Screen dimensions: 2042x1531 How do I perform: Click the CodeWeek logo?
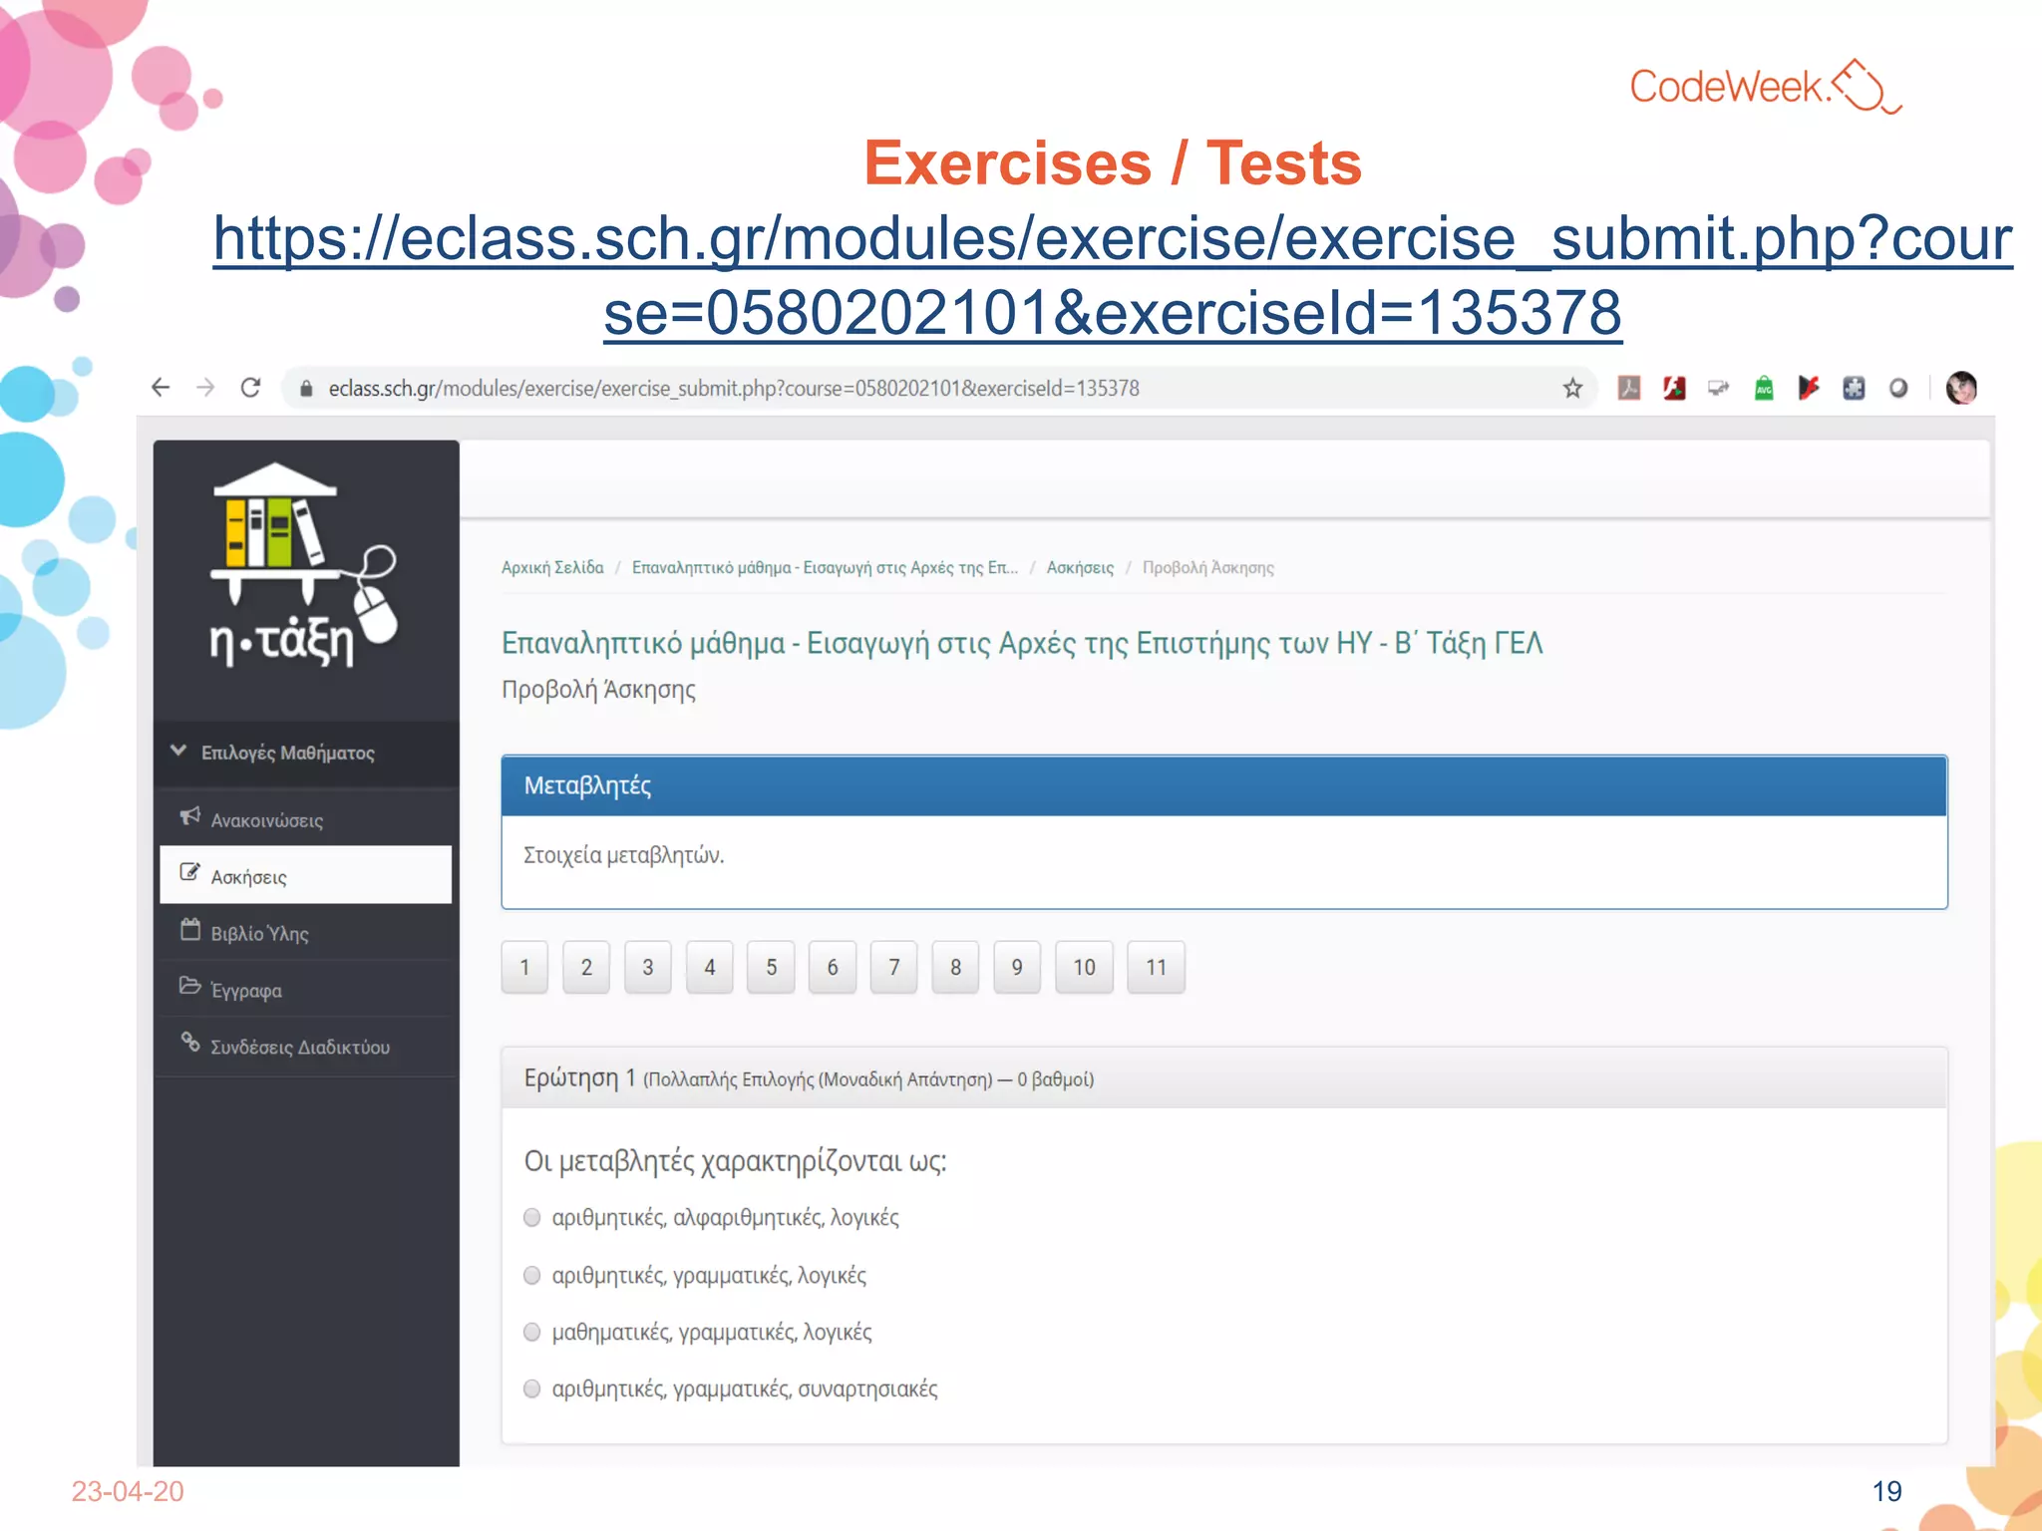(1766, 87)
